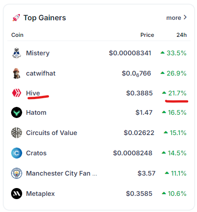Screen dimensions: 197x212
Task: Open the more link
Action: [173, 18]
